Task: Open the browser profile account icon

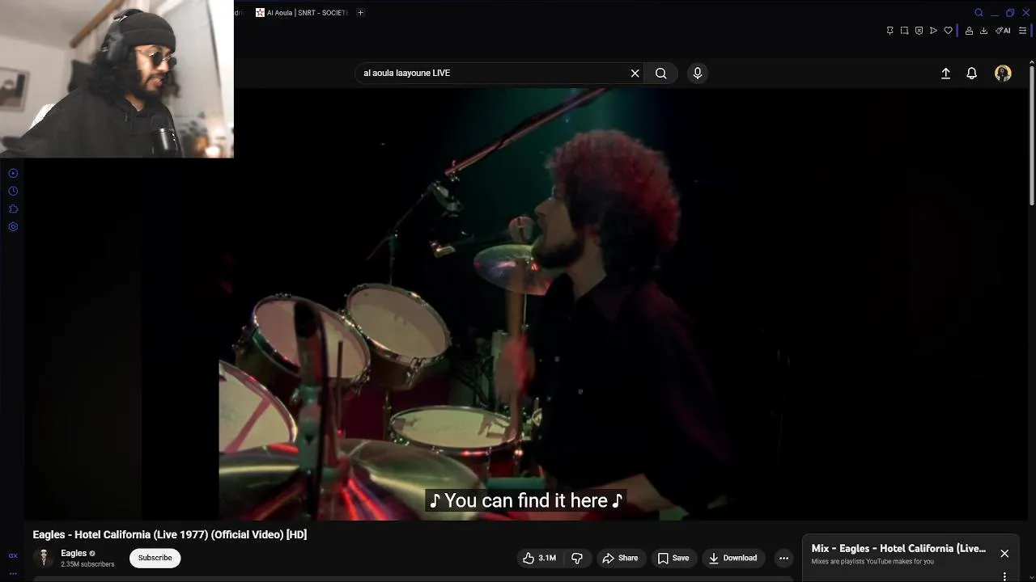Action: click(x=969, y=31)
